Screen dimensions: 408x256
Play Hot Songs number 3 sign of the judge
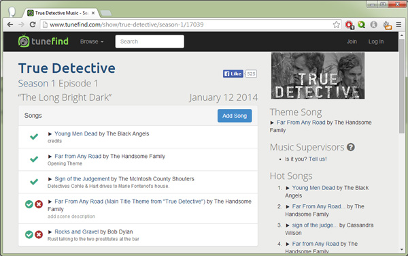click(288, 225)
